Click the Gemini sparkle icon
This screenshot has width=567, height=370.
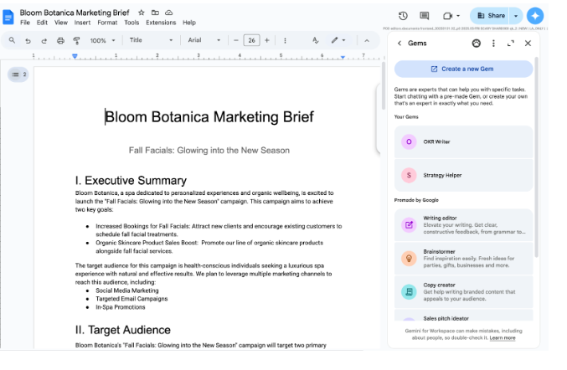535,16
